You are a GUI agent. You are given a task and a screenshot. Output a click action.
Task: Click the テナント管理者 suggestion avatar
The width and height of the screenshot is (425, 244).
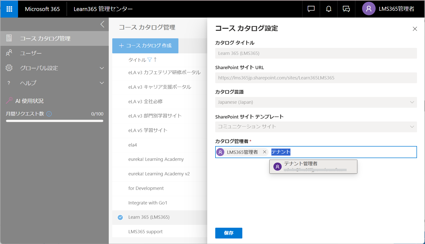(x=277, y=167)
